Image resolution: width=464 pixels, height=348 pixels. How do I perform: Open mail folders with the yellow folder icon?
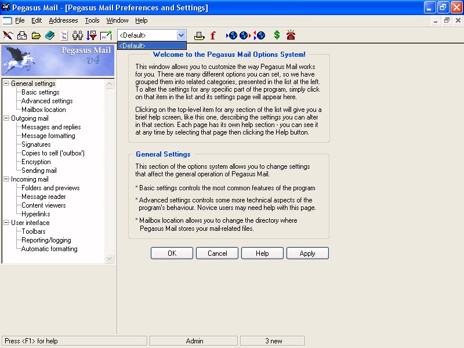36,35
